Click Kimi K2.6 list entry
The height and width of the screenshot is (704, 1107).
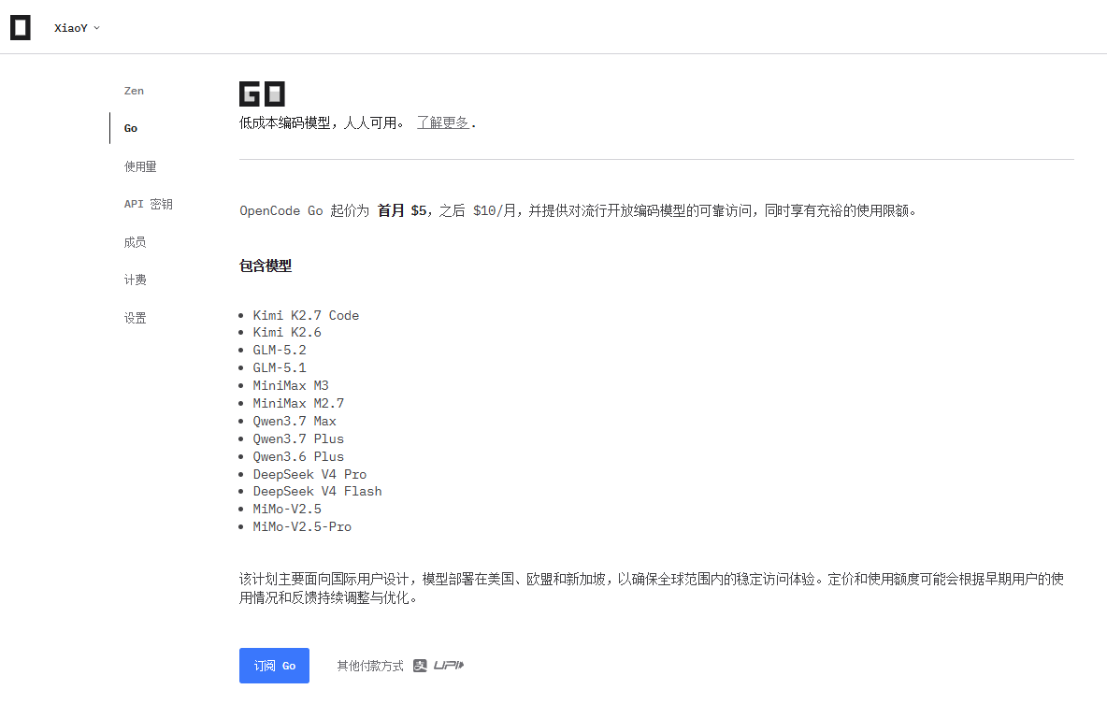pyautogui.click(x=287, y=332)
